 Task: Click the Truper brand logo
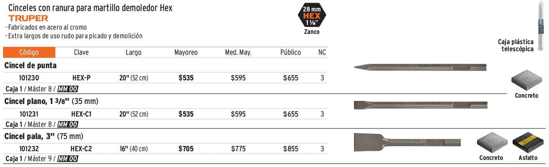point(28,18)
